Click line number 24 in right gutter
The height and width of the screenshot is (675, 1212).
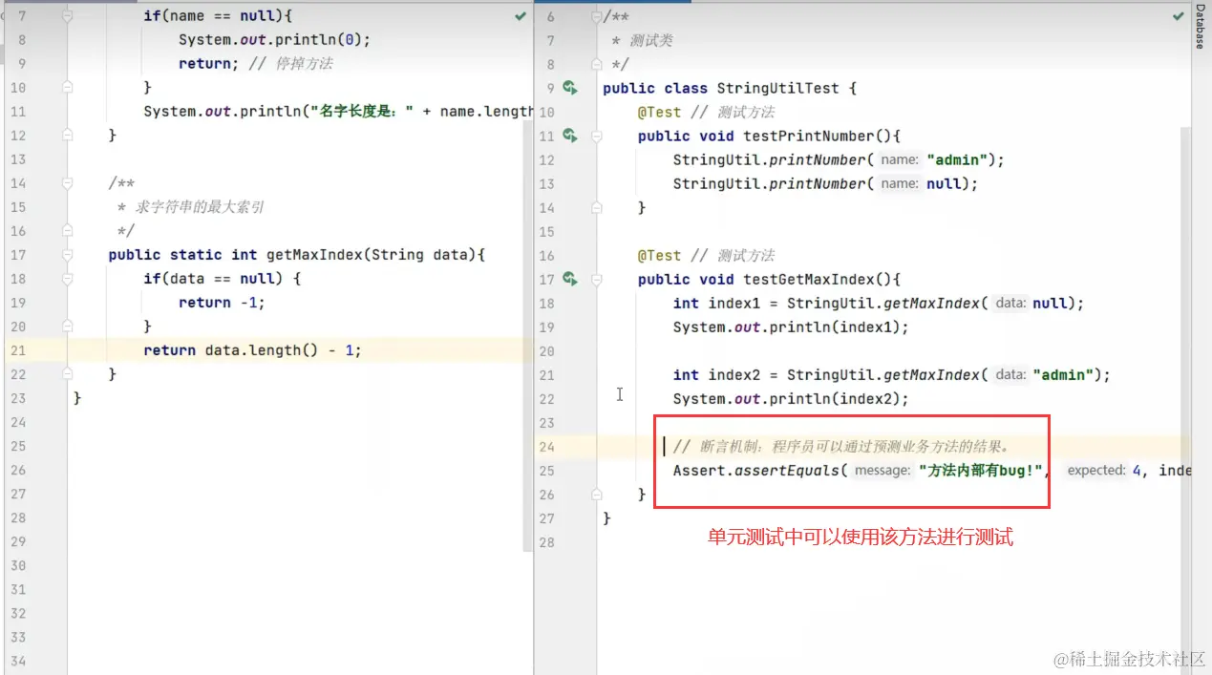(x=546, y=446)
